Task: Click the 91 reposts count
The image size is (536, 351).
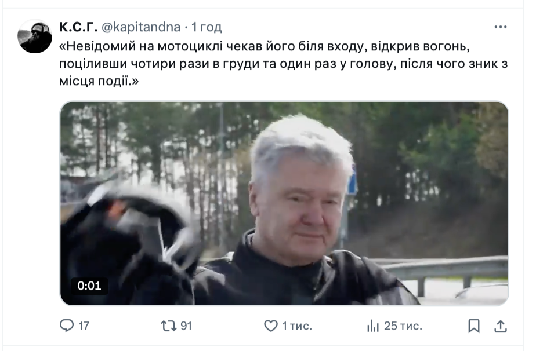Action: (186, 326)
